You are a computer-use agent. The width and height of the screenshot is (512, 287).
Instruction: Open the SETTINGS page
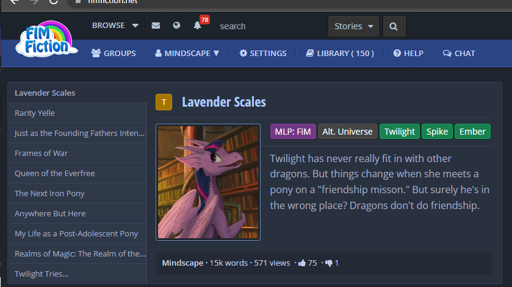[x=263, y=54]
